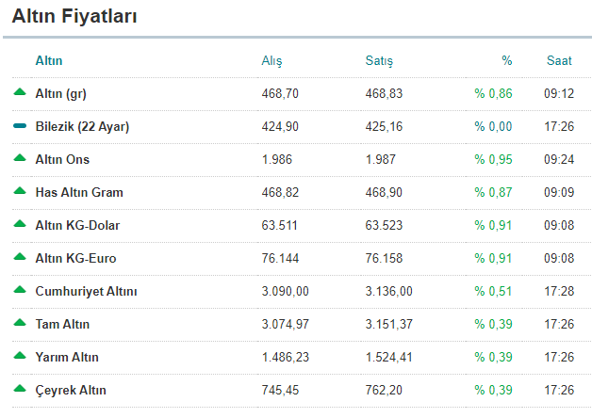Click the up arrow beside Çeyrek Altın
592x418 pixels.
20,389
